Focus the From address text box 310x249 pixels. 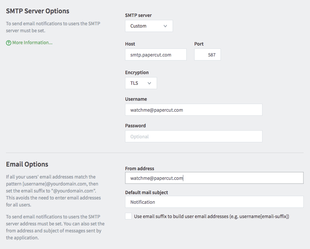click(x=214, y=178)
